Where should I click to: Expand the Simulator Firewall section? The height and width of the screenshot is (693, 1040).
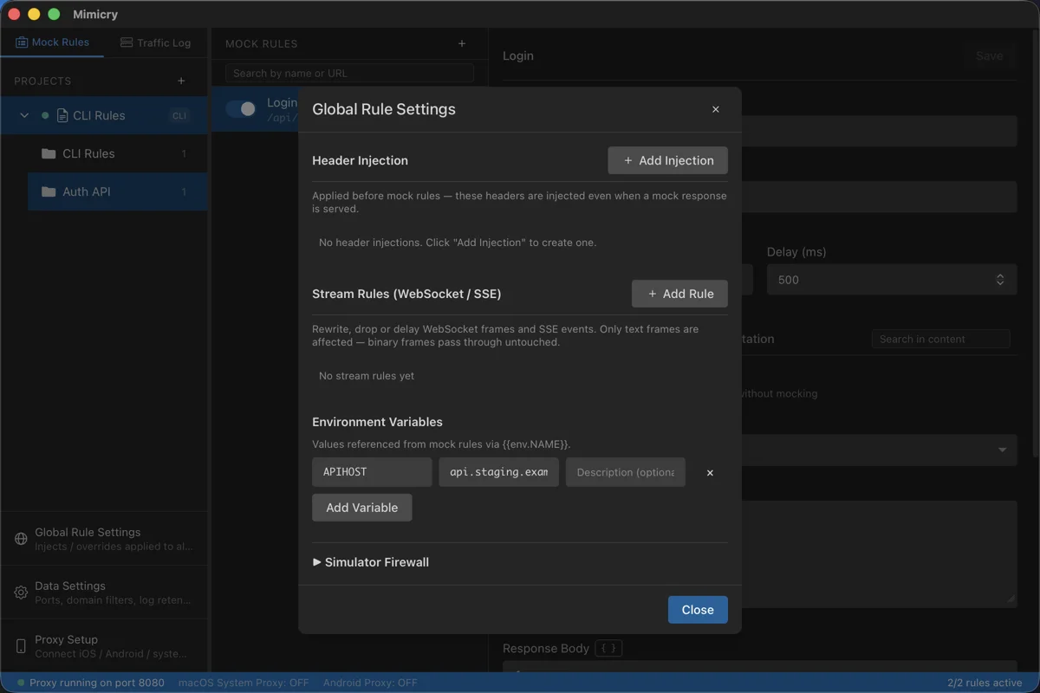coord(371,562)
